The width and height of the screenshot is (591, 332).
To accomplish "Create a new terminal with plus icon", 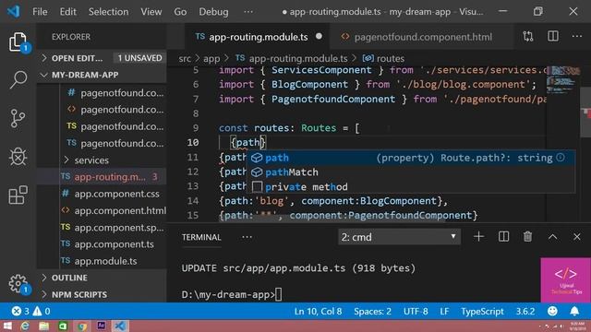I will click(478, 237).
